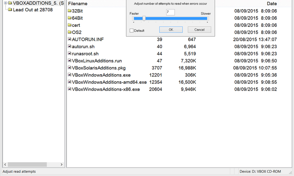Select the VBoxWindowsAdditions-amd64.exe file name
Viewport: 294px width, 176px height.
(x=109, y=82)
